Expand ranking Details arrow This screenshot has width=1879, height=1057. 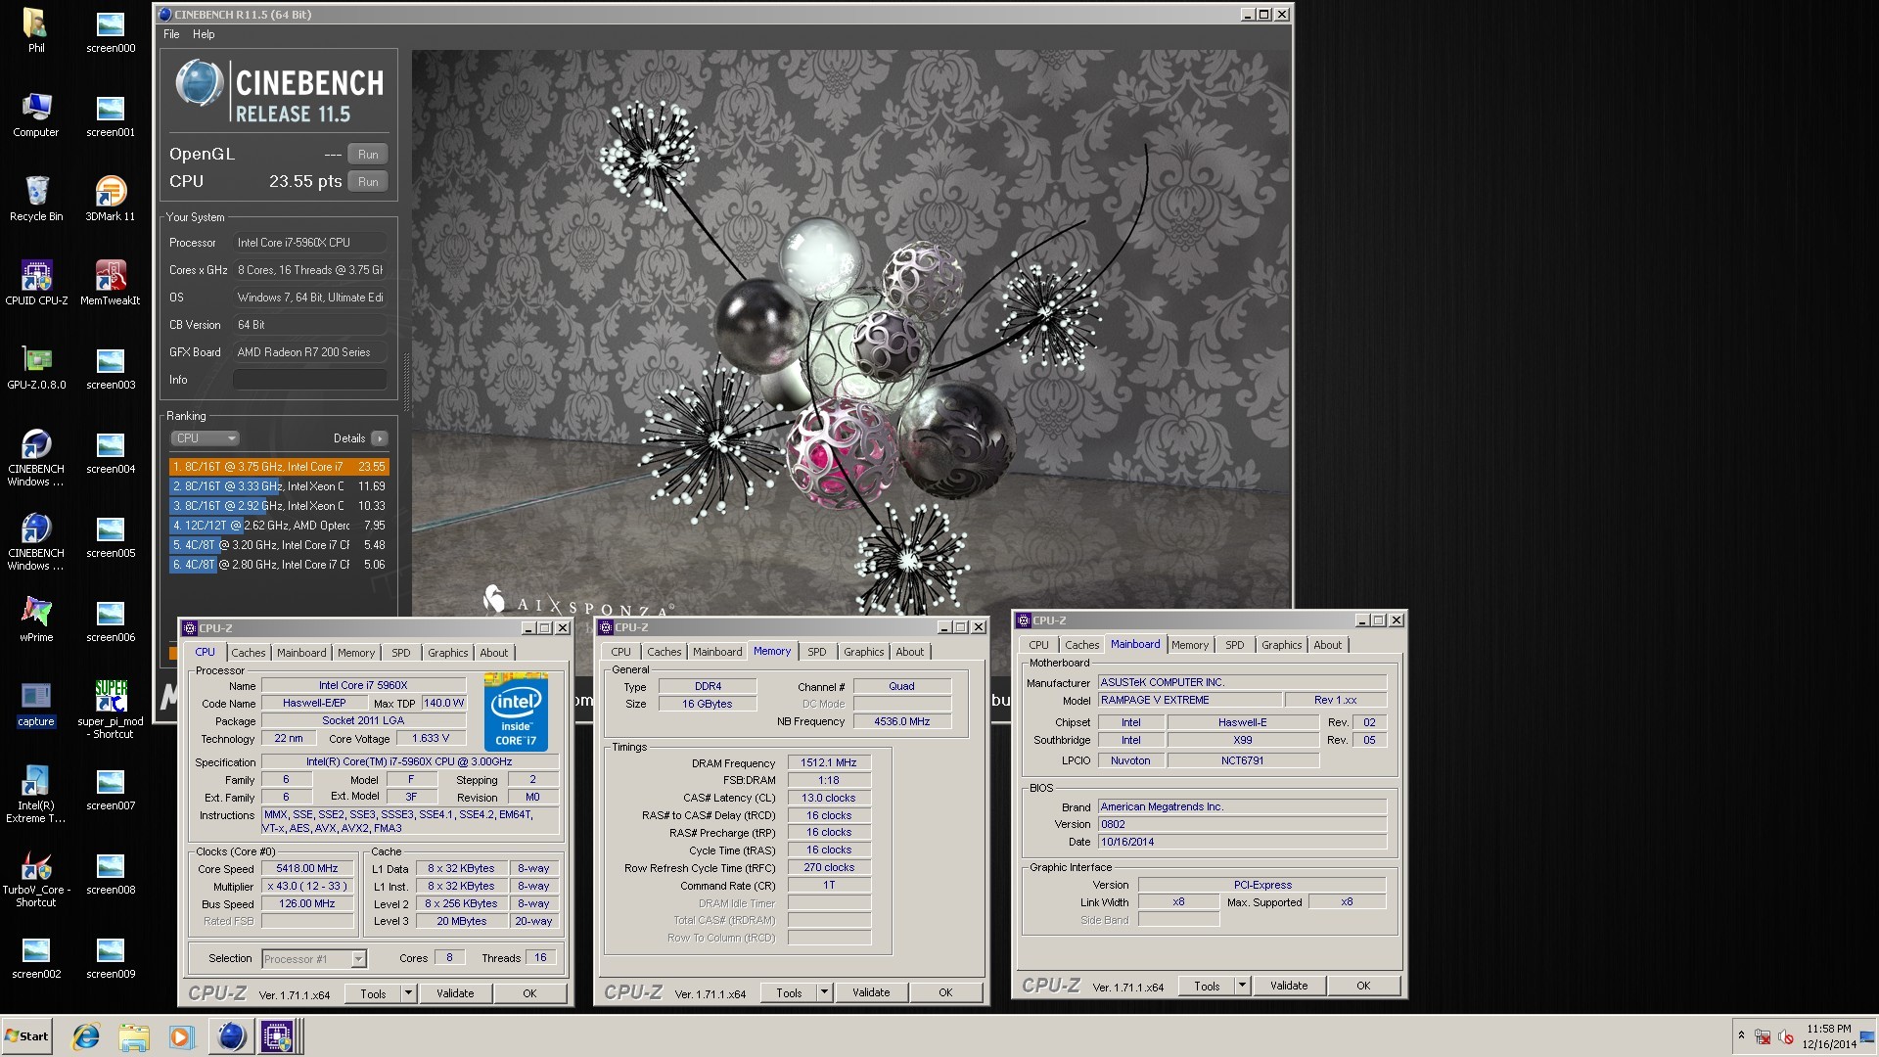tap(380, 438)
